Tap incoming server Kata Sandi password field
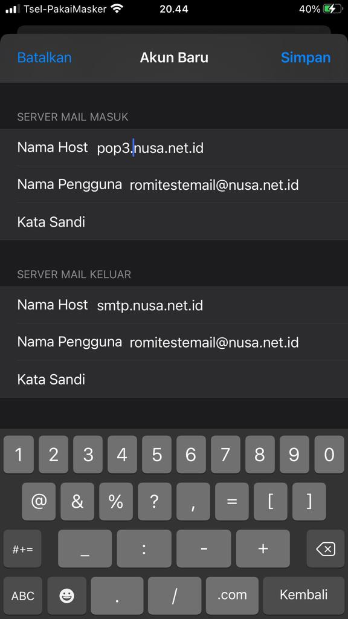The height and width of the screenshot is (619, 348). (174, 222)
